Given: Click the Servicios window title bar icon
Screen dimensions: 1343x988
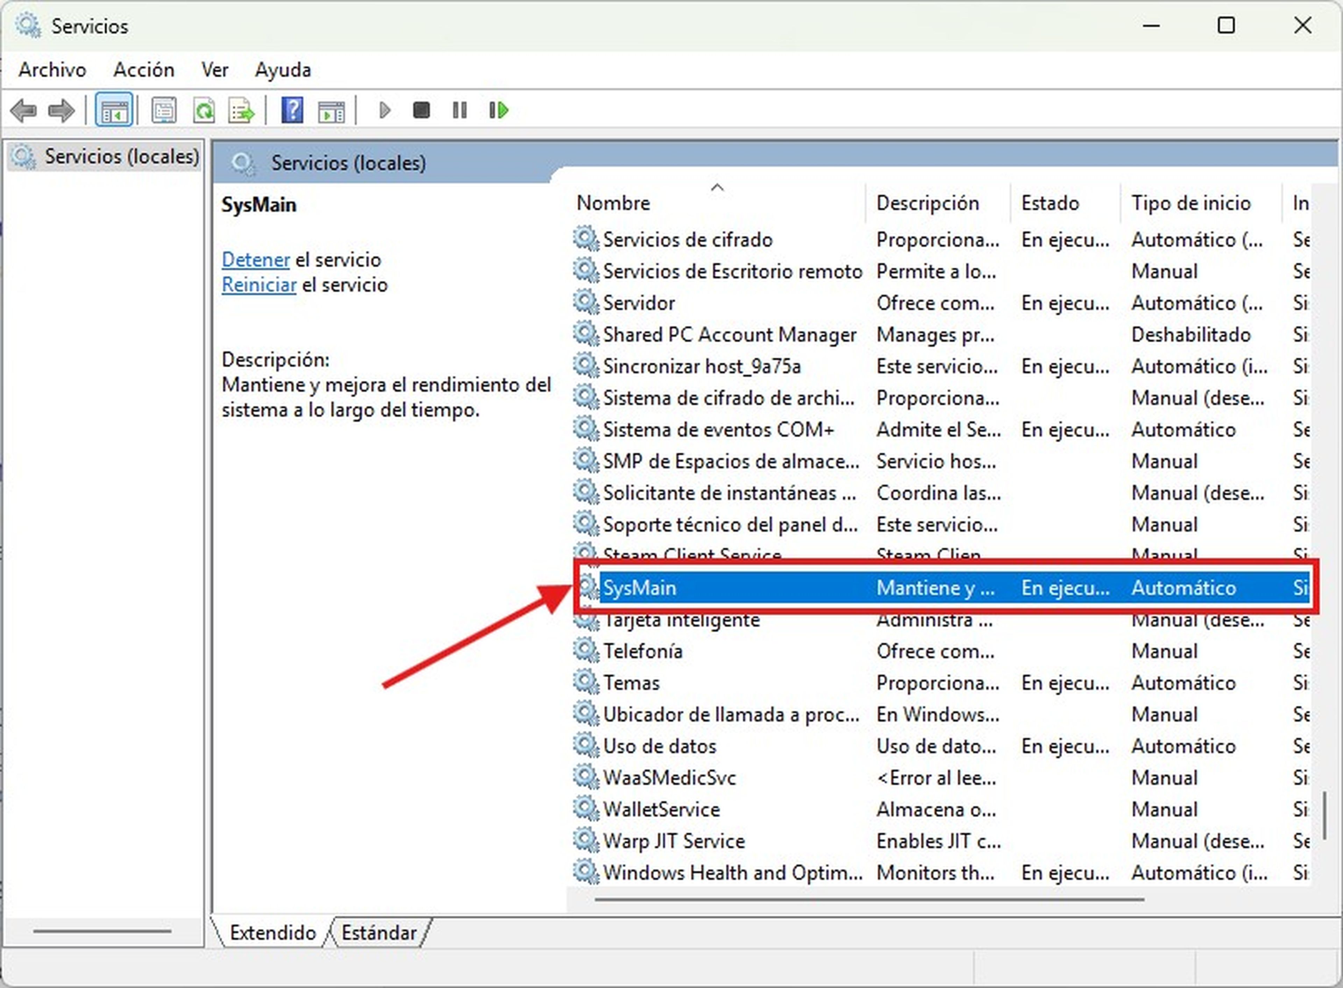Looking at the screenshot, I should click(x=28, y=26).
